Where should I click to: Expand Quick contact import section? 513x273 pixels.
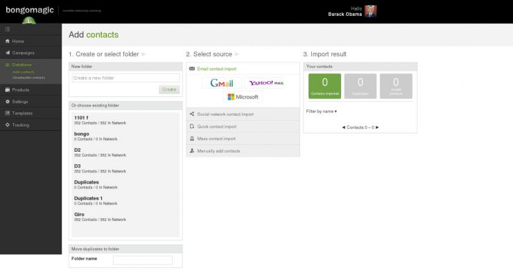pos(243,127)
